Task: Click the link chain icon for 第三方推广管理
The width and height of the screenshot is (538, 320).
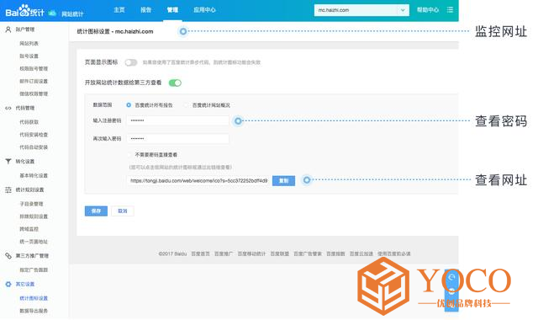Action: click(x=8, y=256)
